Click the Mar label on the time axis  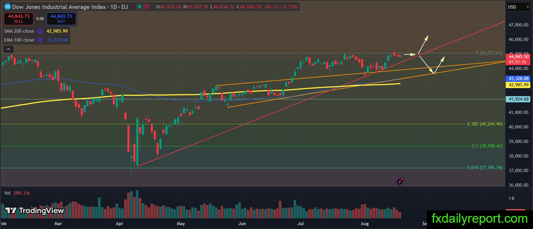pyautogui.click(x=58, y=224)
